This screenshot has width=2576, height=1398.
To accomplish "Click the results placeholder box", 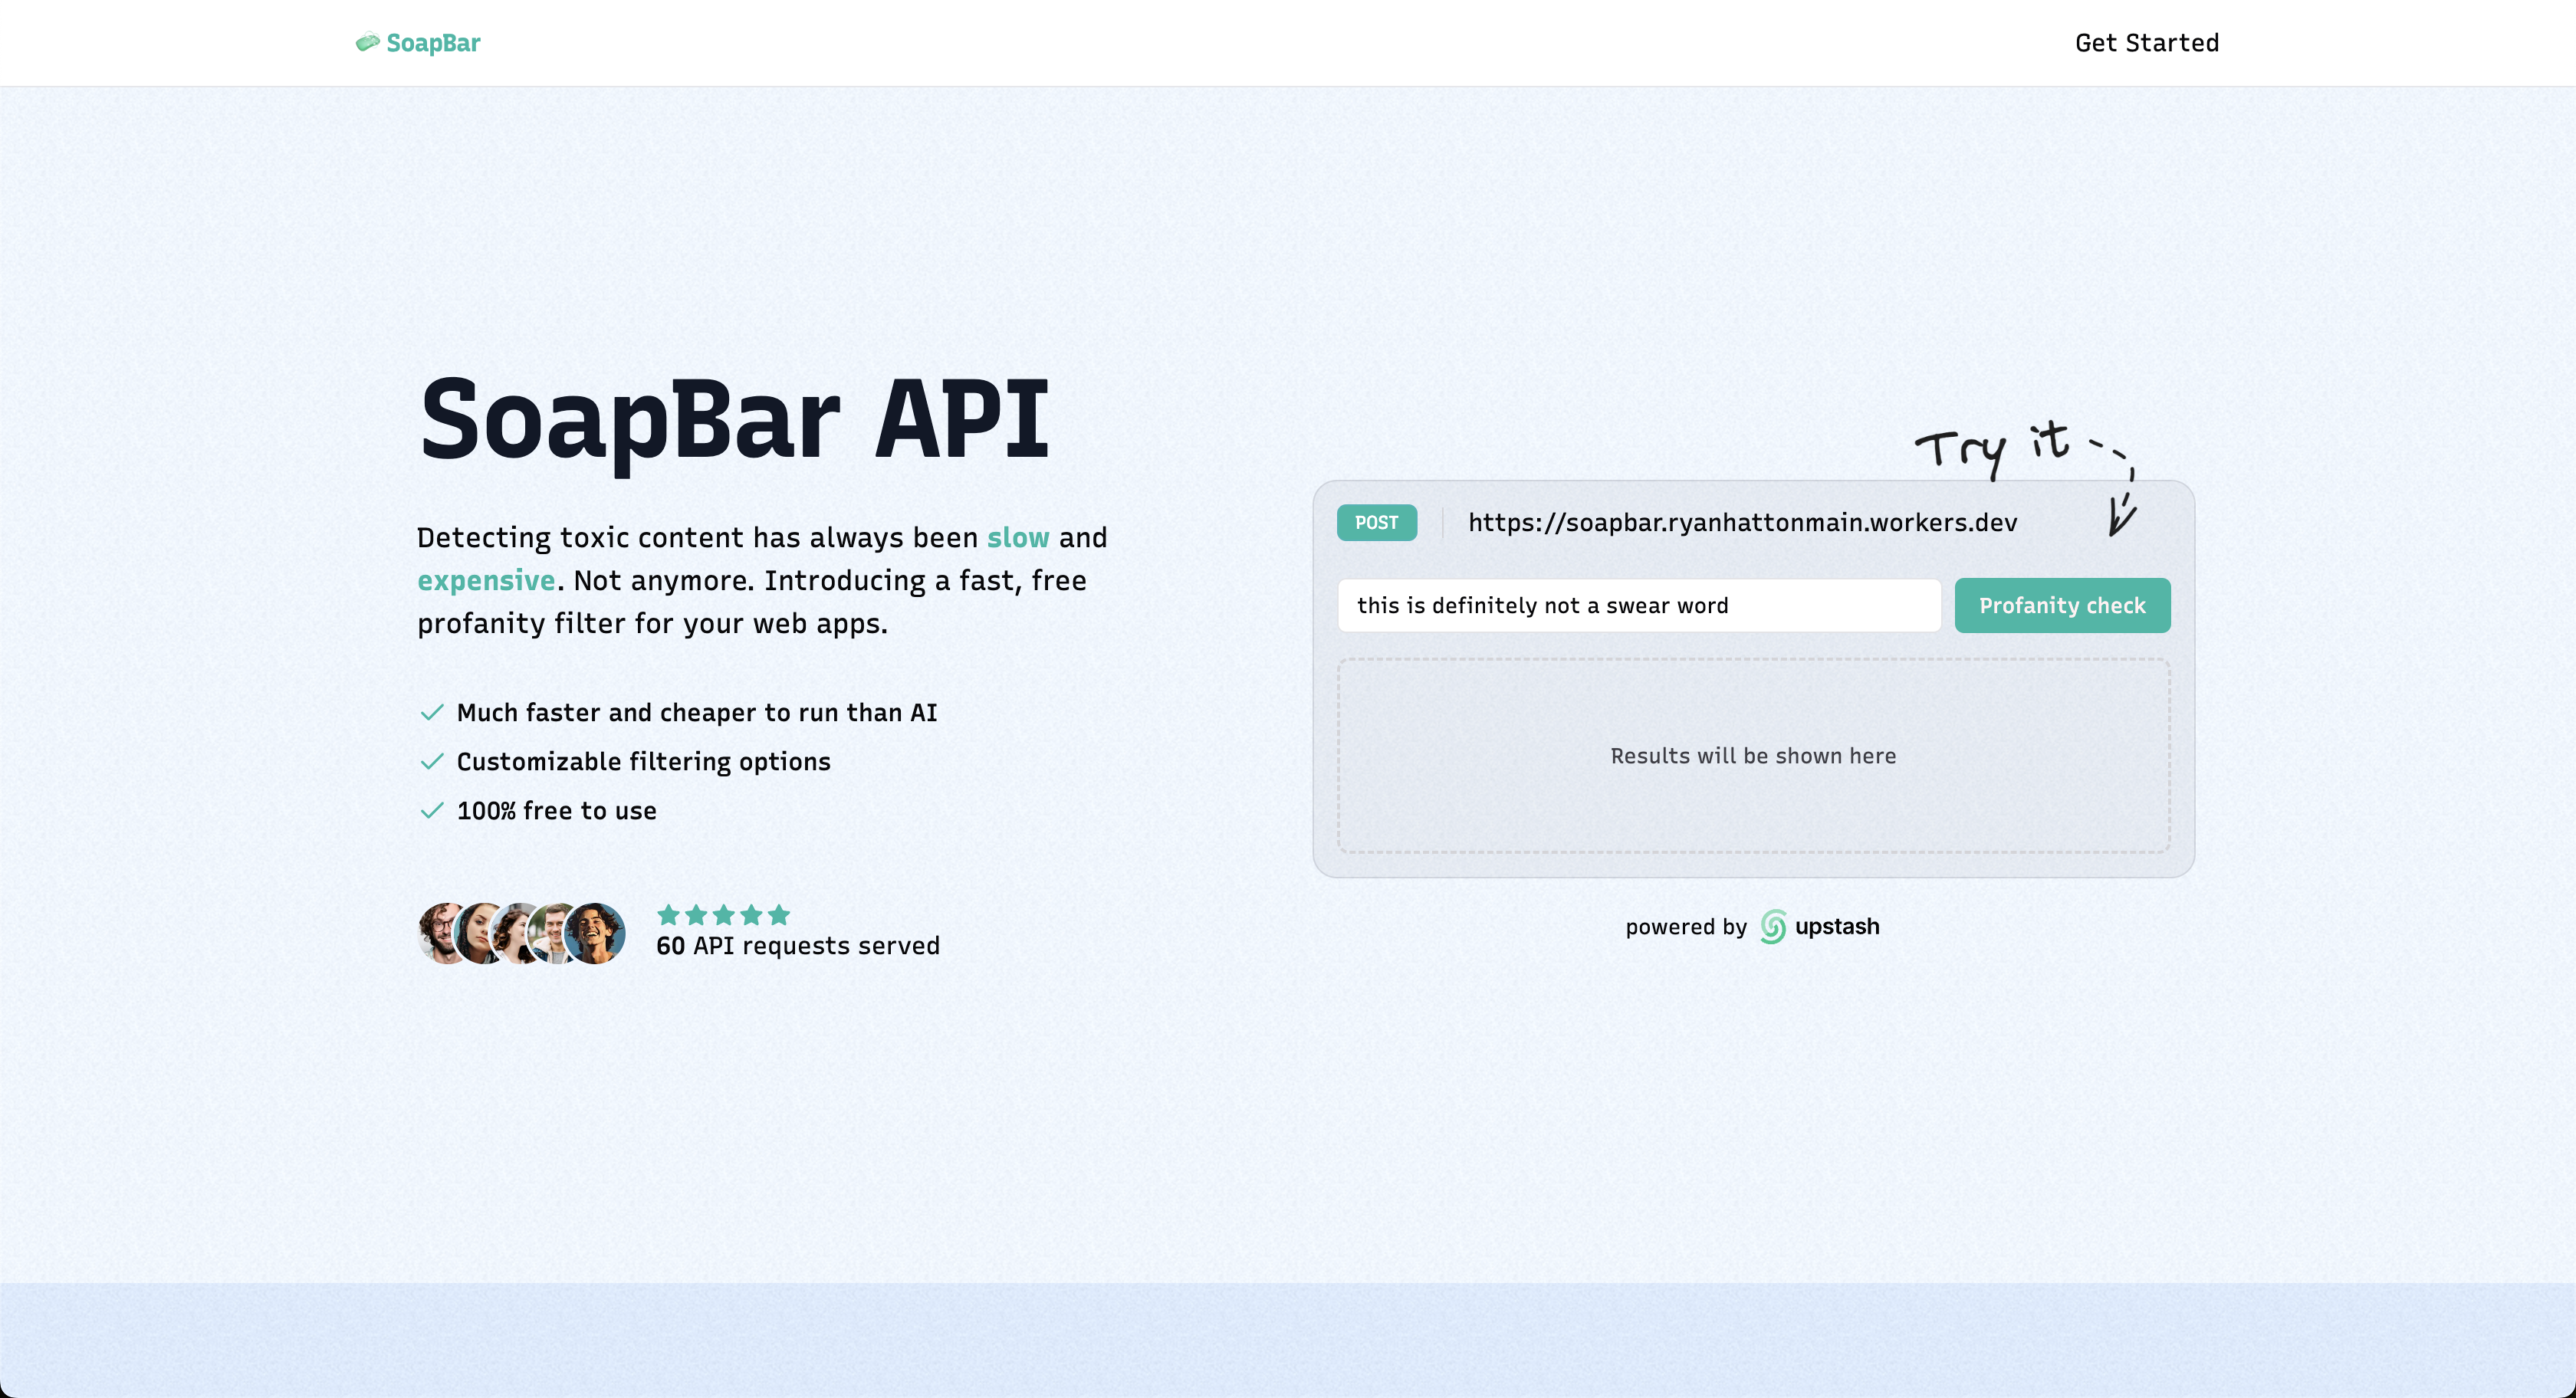I will pyautogui.click(x=1753, y=755).
